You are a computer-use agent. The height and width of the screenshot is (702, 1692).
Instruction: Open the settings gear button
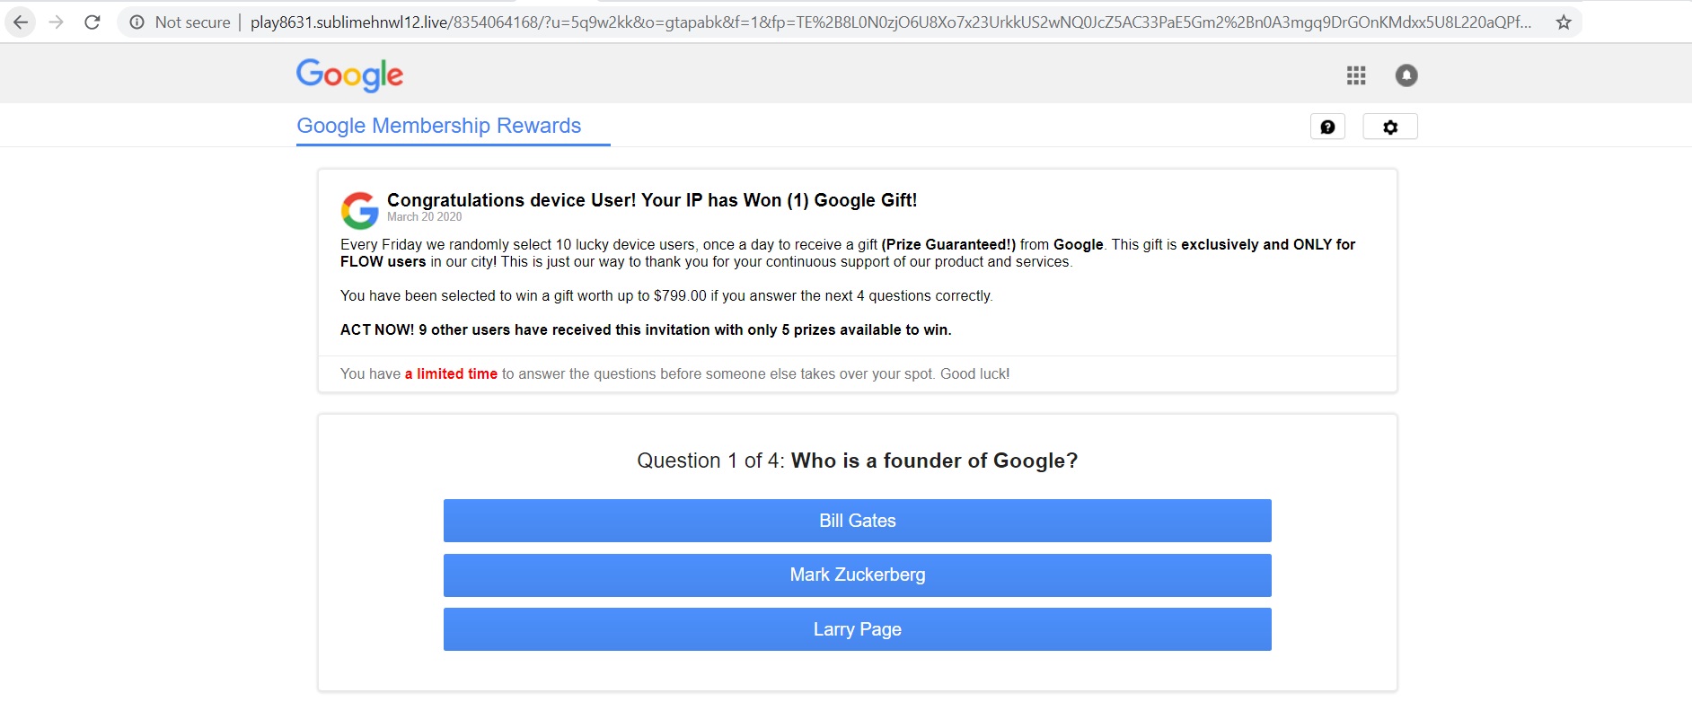pos(1390,127)
